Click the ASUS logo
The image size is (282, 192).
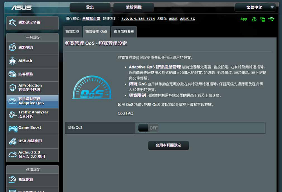[22, 7]
